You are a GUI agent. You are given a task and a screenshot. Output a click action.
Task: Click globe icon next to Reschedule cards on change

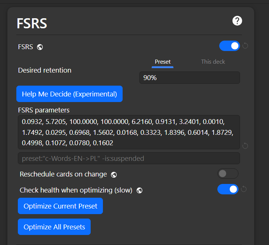tap(114, 175)
